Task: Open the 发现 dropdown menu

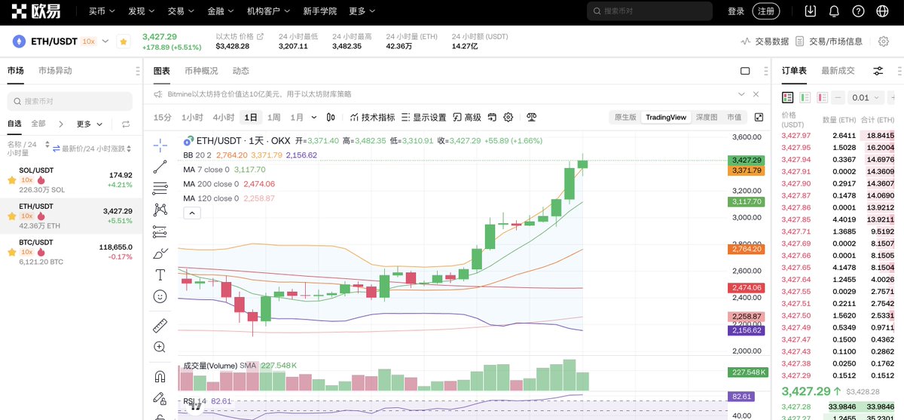Action: coord(141,11)
